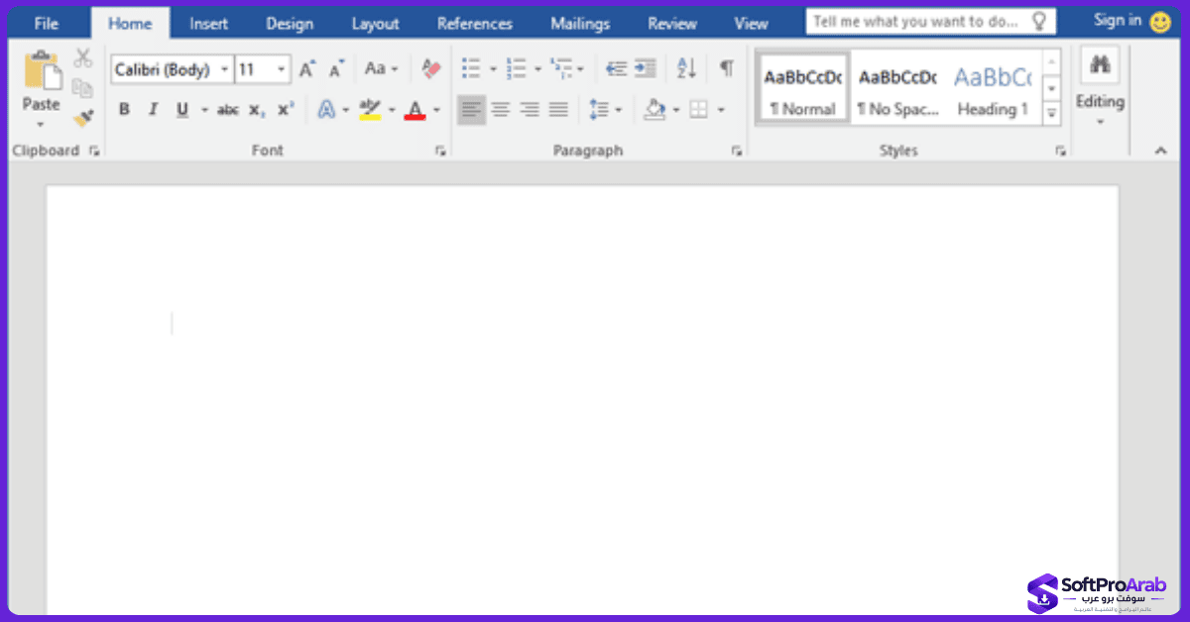This screenshot has width=1190, height=622.
Task: Open the Editing group button
Action: tap(1100, 87)
